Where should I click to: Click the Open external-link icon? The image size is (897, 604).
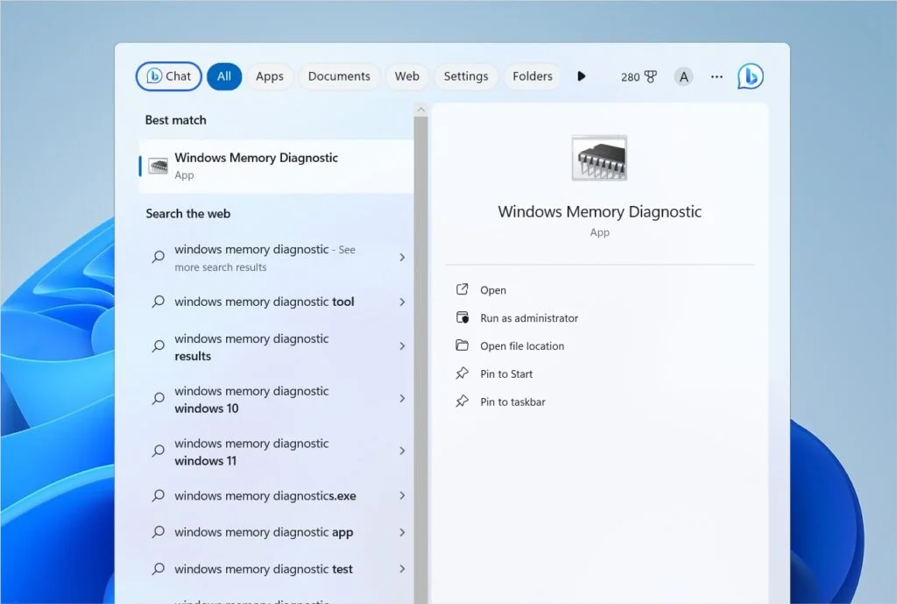[463, 289]
